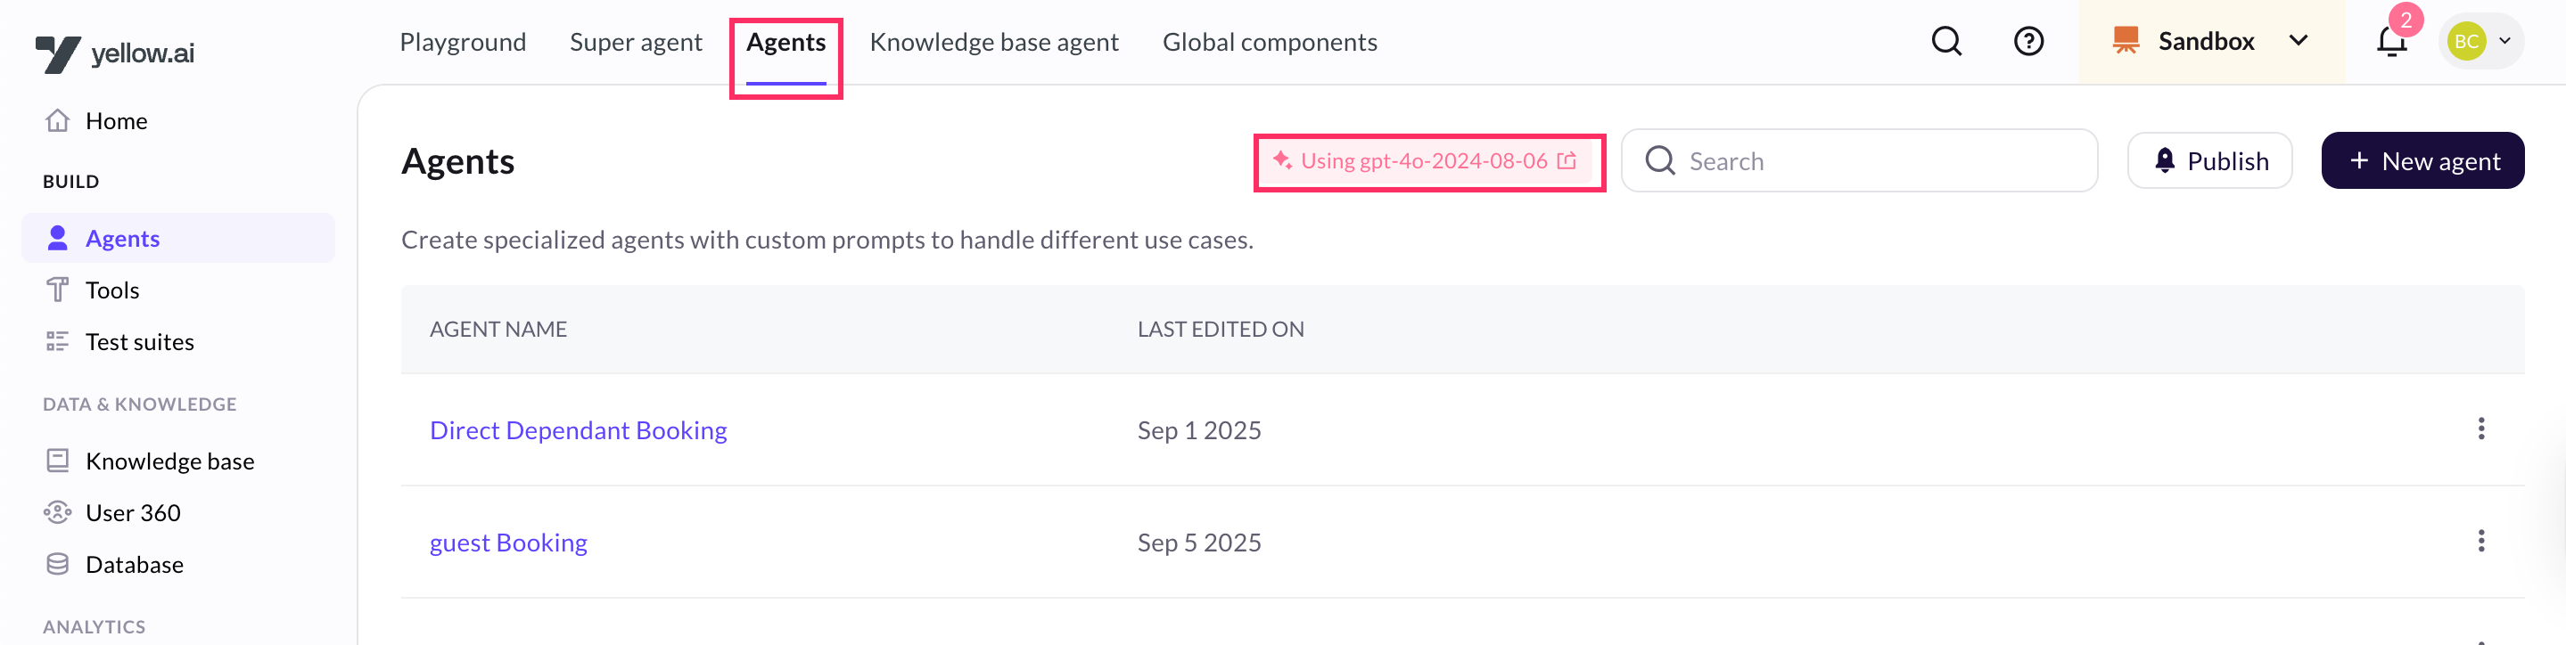Image resolution: width=2566 pixels, height=645 pixels.
Task: Click the New agent button
Action: [x=2422, y=161]
